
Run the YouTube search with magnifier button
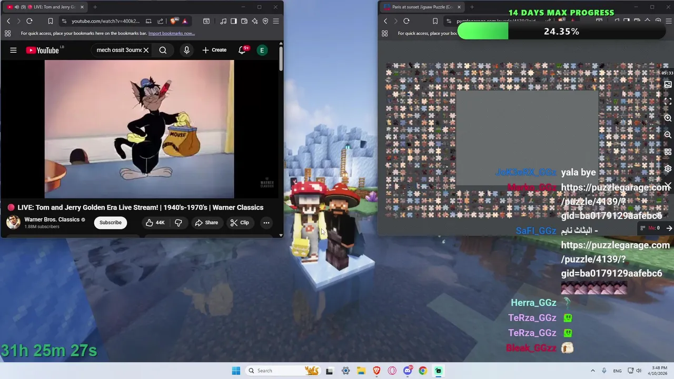tap(163, 50)
